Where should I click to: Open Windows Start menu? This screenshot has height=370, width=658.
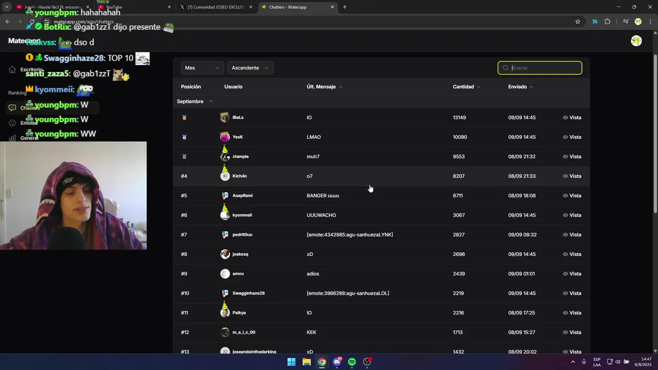point(291,362)
